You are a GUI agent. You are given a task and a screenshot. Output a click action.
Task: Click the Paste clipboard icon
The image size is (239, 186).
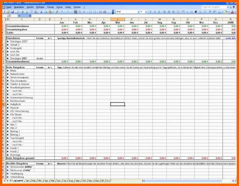click(x=50, y=12)
